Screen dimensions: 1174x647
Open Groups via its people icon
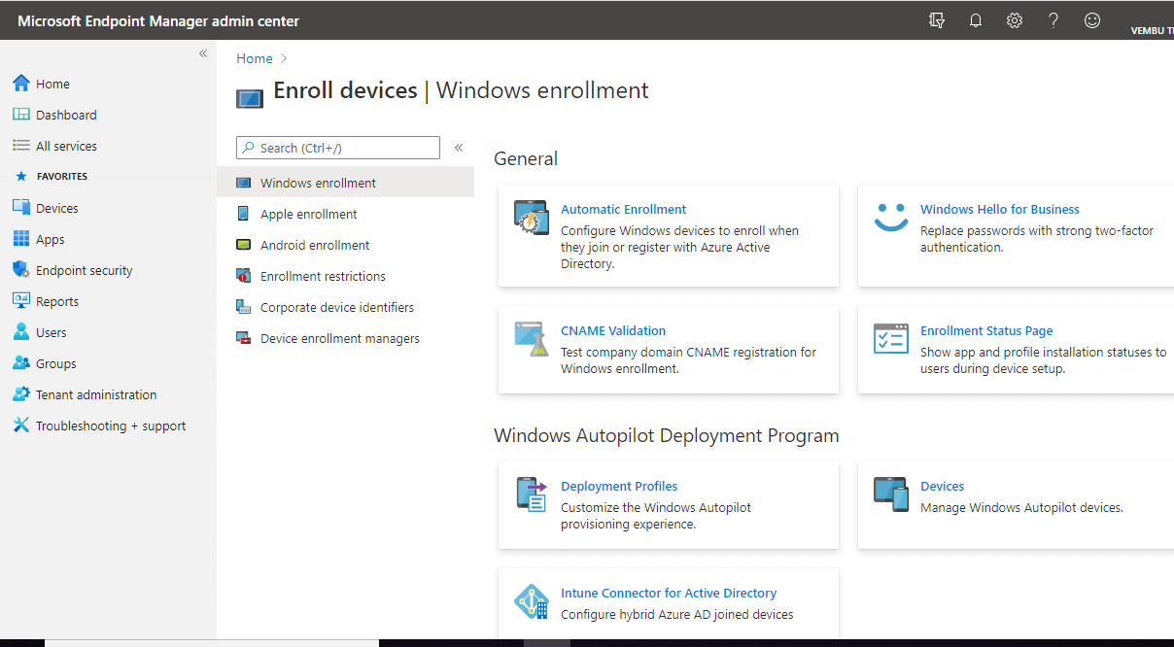coord(21,363)
